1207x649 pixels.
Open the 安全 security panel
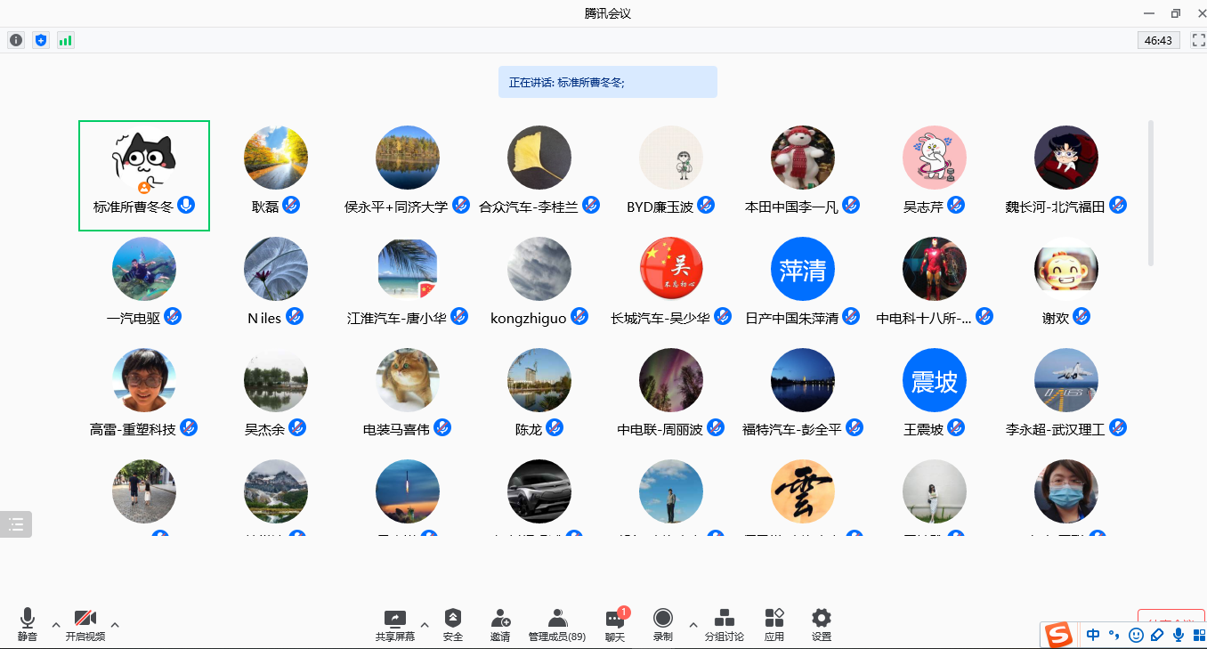[x=454, y=623]
